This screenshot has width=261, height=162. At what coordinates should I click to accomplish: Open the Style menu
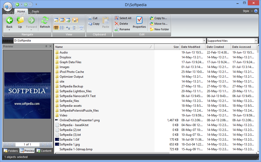pyautogui.click(x=247, y=11)
